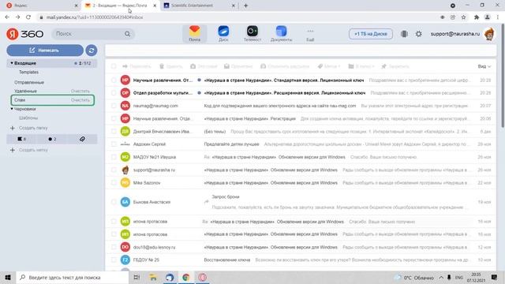Click unread dot on Расширенная версия message

click(199, 93)
